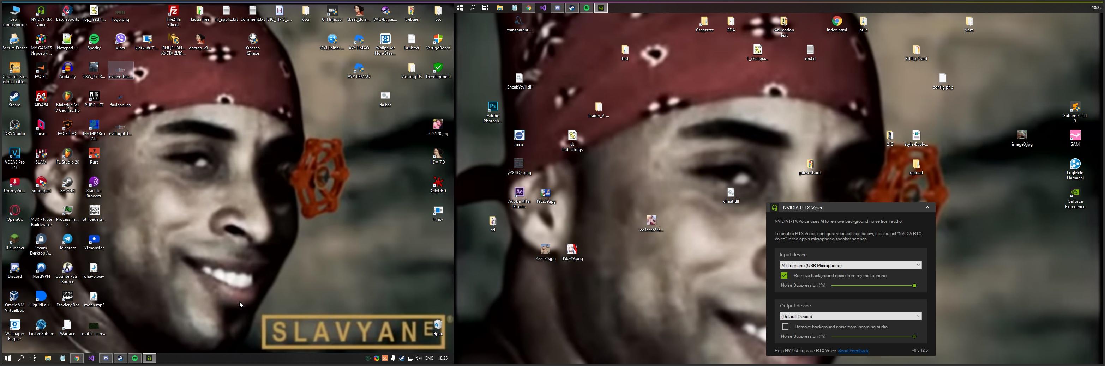
Task: Adjust the input Noise Suppression slider
Action: [914, 285]
